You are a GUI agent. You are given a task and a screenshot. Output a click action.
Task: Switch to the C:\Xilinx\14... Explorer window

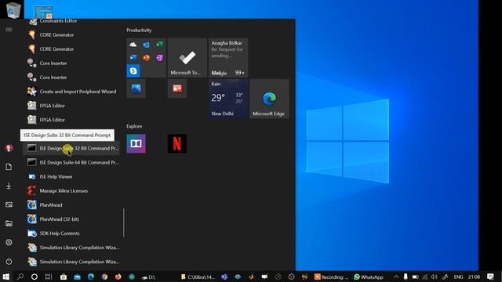(x=198, y=277)
